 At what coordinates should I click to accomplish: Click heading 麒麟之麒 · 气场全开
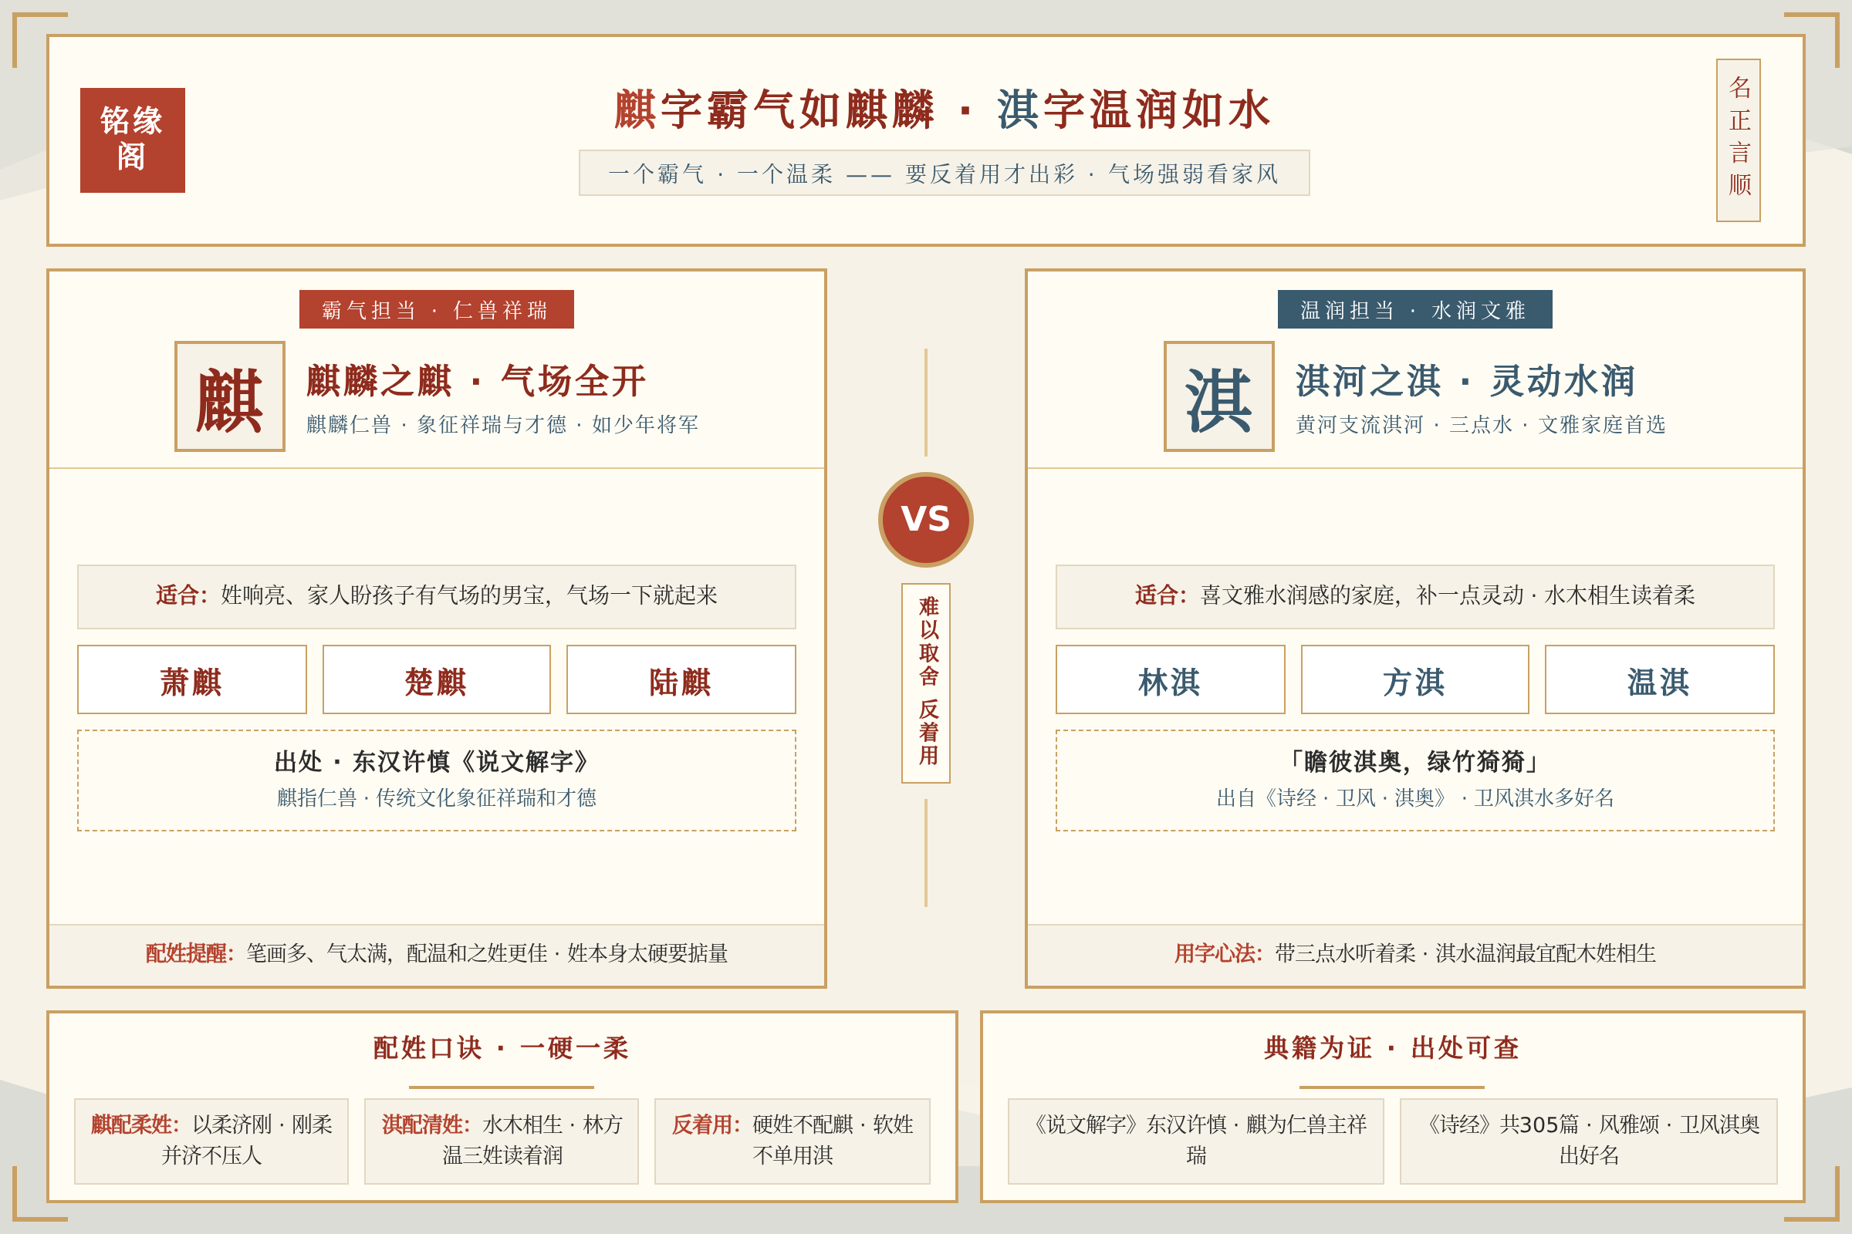[476, 381]
